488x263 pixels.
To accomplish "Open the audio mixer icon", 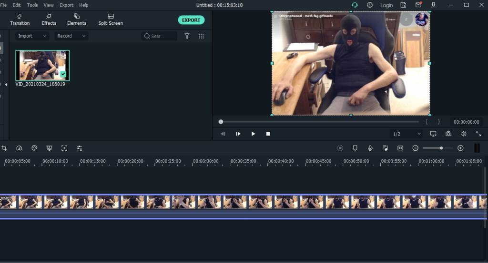I will pyautogui.click(x=385, y=148).
